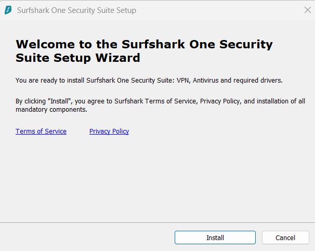Click the "mandatory components." text line

coord(51,110)
